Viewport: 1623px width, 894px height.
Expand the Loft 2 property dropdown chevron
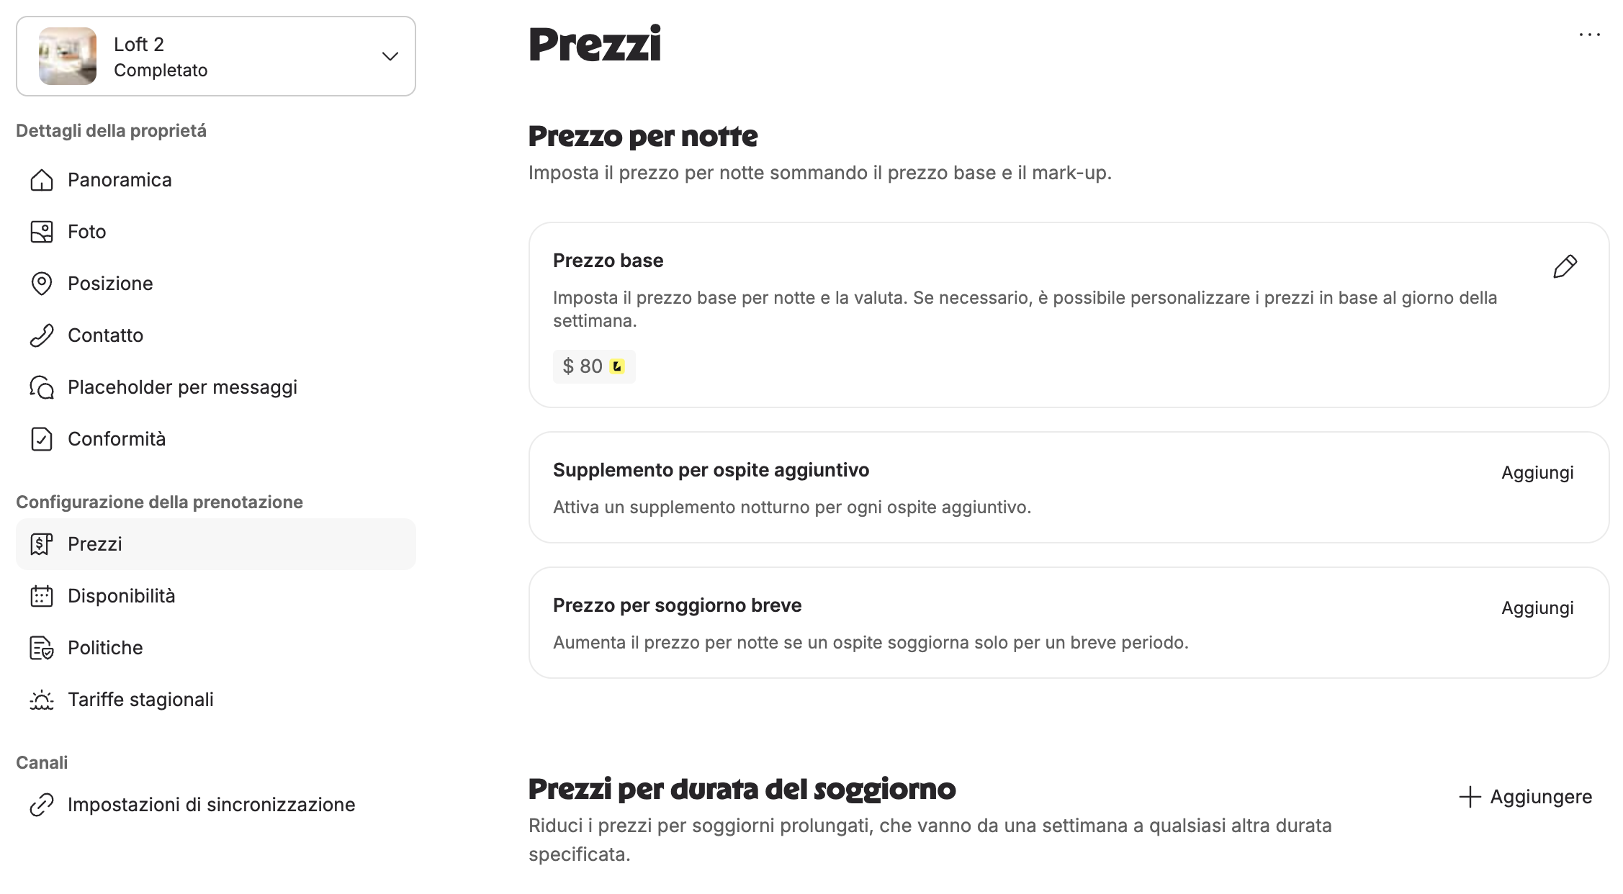pos(390,56)
